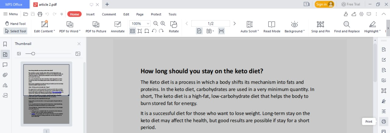Click the Rotate icon
Image resolution: width=390 pixels, height=133 pixels.
click(174, 27)
